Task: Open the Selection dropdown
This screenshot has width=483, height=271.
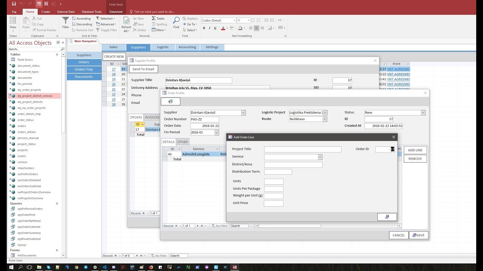Action: pos(105,18)
